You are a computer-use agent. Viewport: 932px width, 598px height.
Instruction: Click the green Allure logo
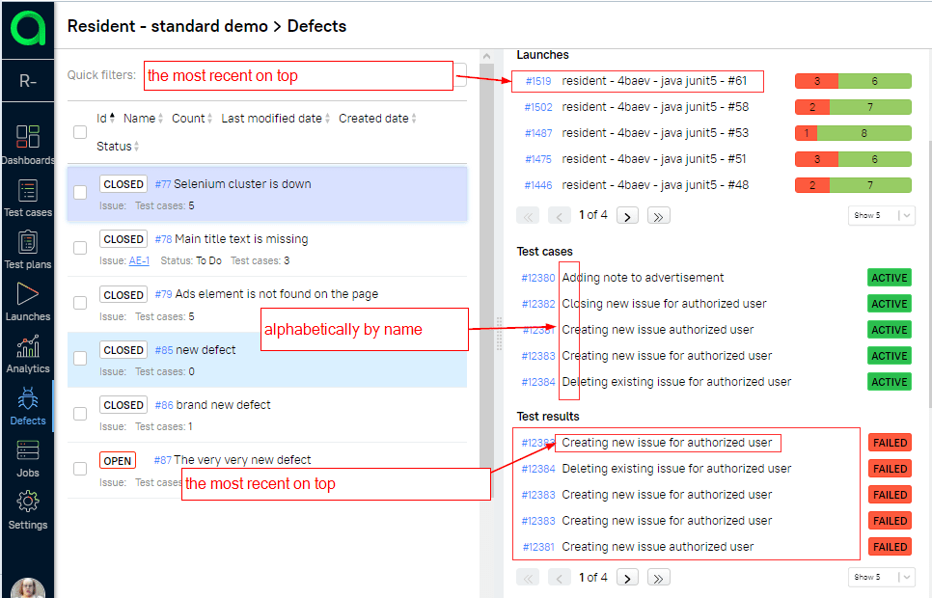point(28,27)
